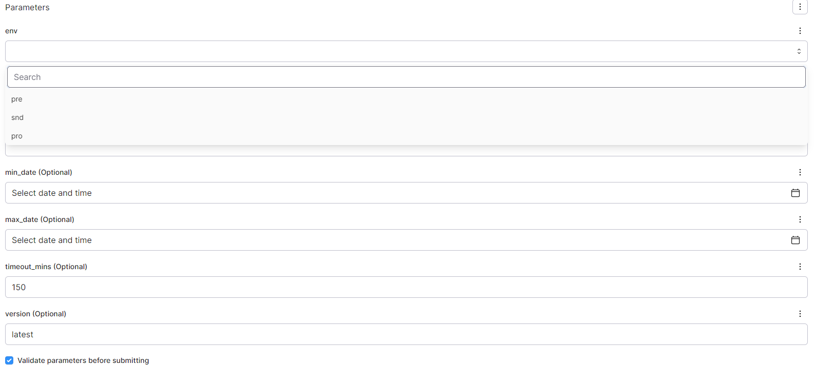This screenshot has width=816, height=365.
Task: Open the timeout_mins parameter kebab menu
Action: tap(800, 267)
